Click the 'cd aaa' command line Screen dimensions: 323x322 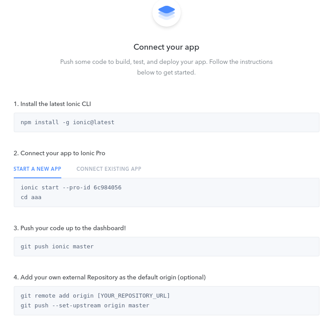coord(31,197)
